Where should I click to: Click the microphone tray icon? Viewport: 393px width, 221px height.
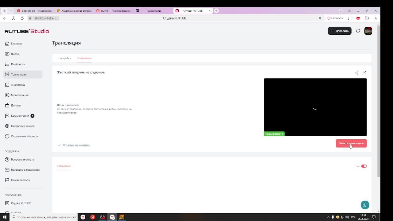333,217
